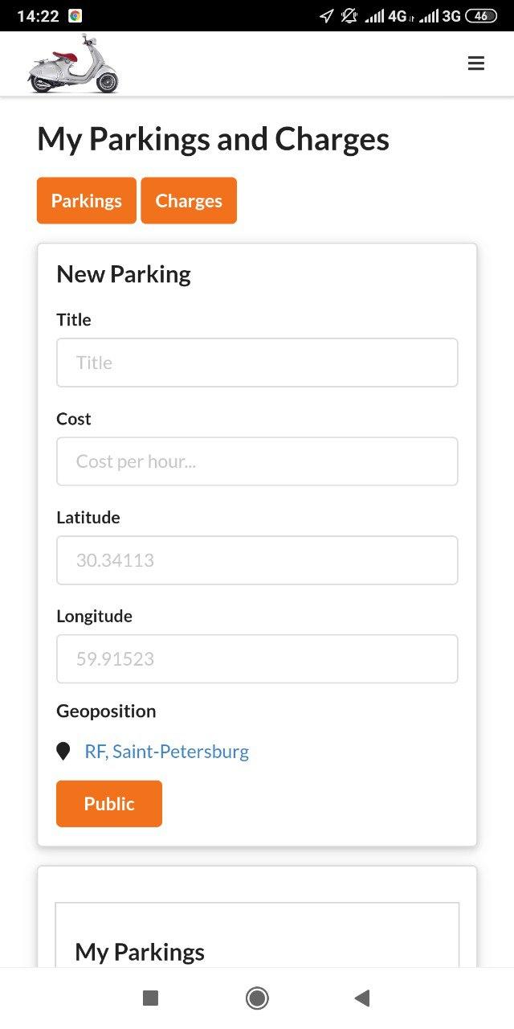Open the hamburger menu icon
The height and width of the screenshot is (1029, 514).
click(x=476, y=64)
